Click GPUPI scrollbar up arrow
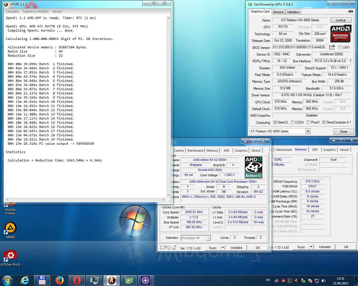This screenshot has height=286, width=358. pos(168,18)
